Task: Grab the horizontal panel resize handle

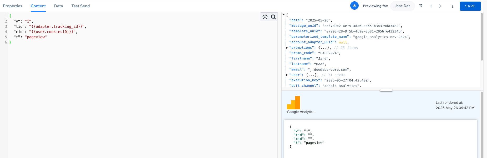Action: [x=386, y=90]
